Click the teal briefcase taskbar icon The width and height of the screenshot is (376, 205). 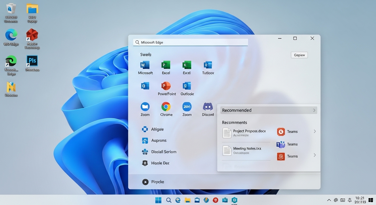225,200
